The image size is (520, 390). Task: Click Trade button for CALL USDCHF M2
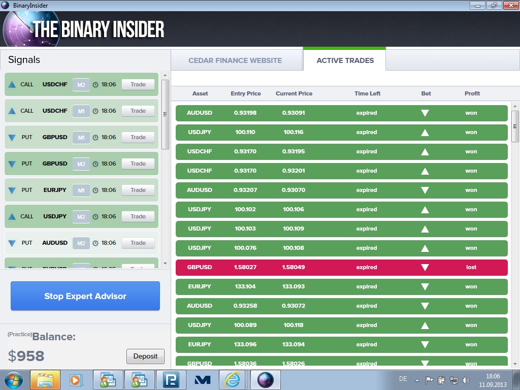pyautogui.click(x=138, y=85)
